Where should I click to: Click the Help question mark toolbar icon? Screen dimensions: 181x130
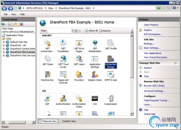175,8
